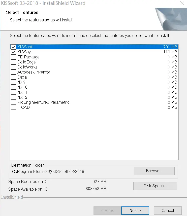Screen dimensions: 187x216
Task: Toggle the NX12 checkbox on
Action: (x=14, y=97)
